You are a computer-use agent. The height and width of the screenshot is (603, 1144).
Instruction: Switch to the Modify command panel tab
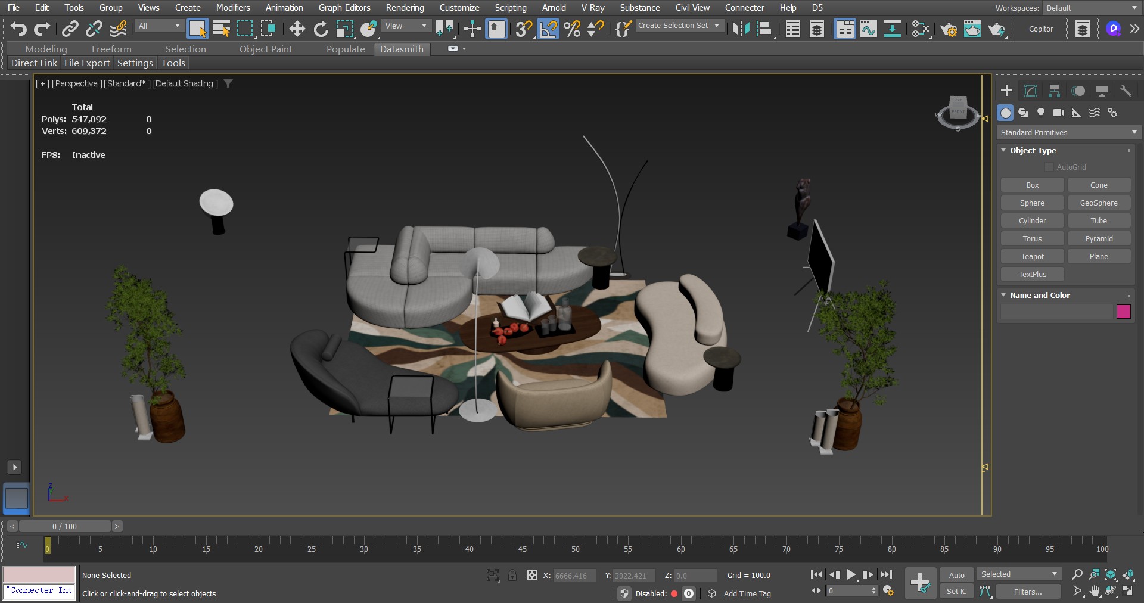pos(1030,91)
